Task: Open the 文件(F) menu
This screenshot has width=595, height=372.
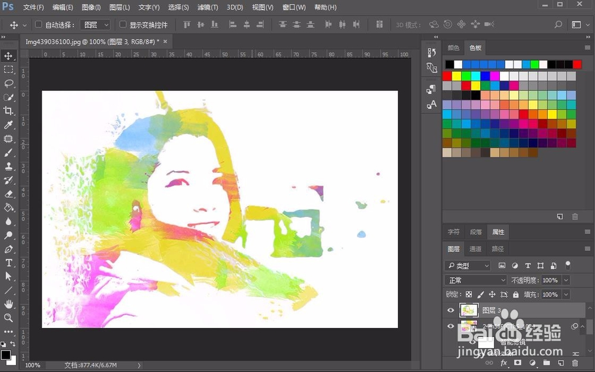Action: pos(33,7)
